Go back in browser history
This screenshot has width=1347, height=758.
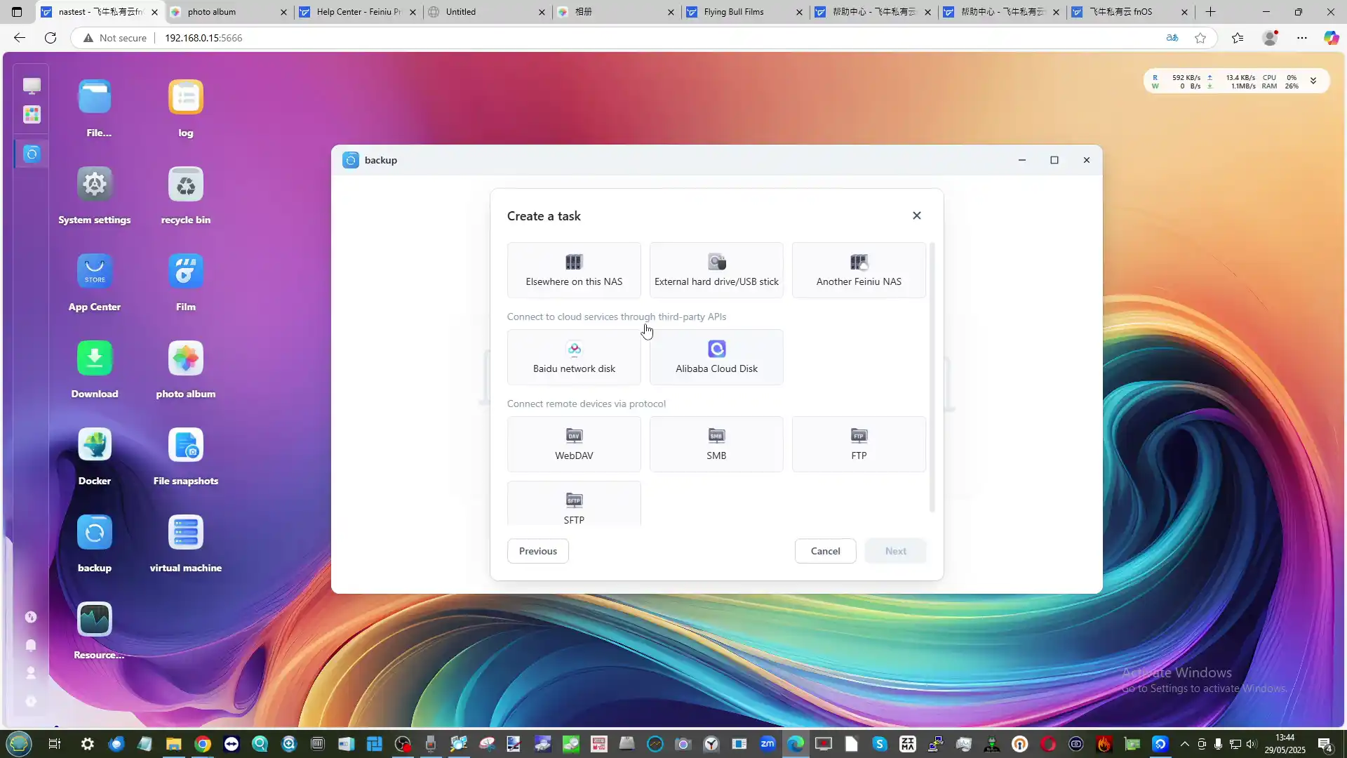pyautogui.click(x=20, y=38)
